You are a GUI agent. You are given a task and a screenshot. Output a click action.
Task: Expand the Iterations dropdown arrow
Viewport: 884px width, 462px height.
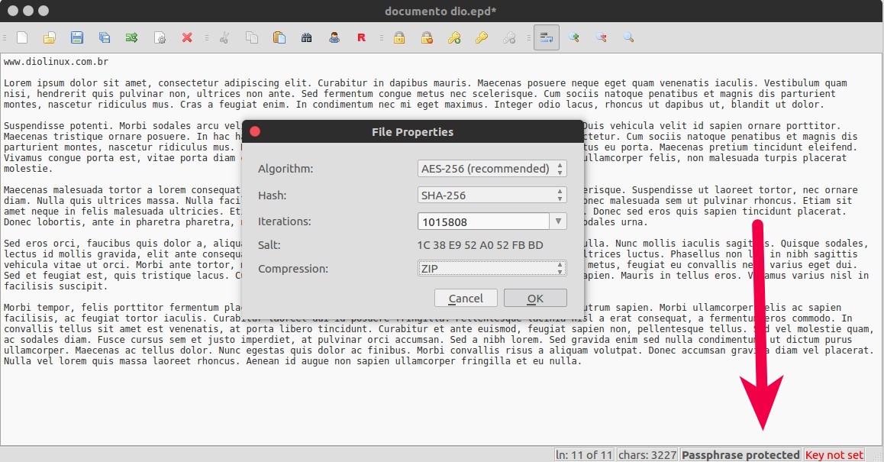pyautogui.click(x=560, y=221)
